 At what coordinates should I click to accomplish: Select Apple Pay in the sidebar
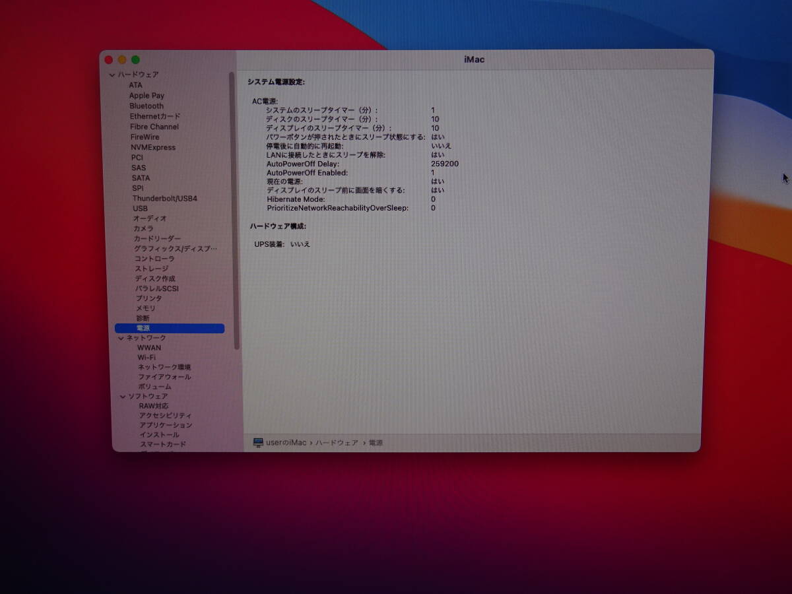tap(147, 96)
